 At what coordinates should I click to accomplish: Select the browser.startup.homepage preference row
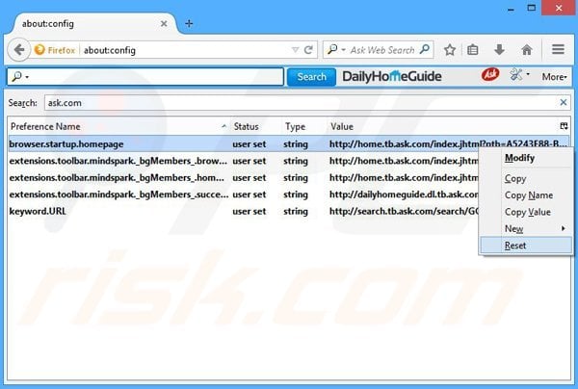click(288, 144)
